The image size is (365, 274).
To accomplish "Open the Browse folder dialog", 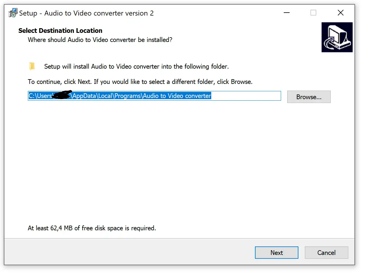I will 309,97.
